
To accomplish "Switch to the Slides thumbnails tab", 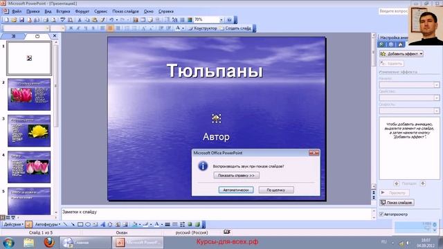I will 37,36.
